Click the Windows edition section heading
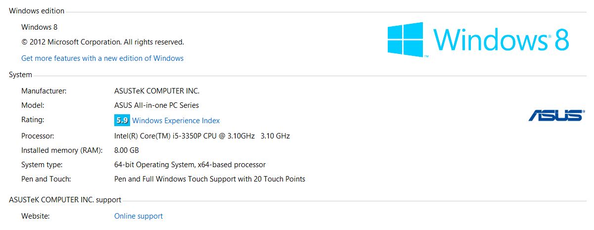Image resolution: width=594 pixels, height=230 pixels. click(x=37, y=11)
